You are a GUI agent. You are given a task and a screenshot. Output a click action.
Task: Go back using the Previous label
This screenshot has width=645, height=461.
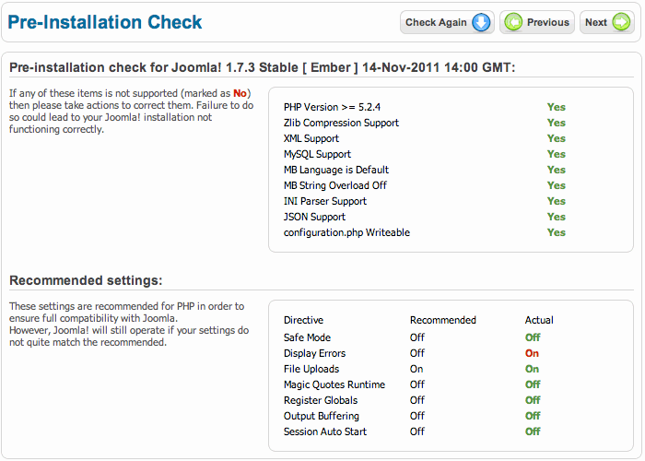pyautogui.click(x=548, y=22)
